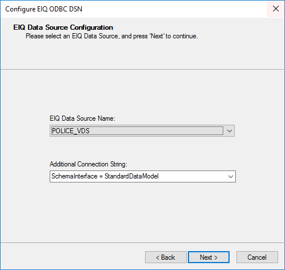Click blank area right of POLICE_VDS in combo
The height and width of the screenshot is (270, 285).
pos(156,131)
